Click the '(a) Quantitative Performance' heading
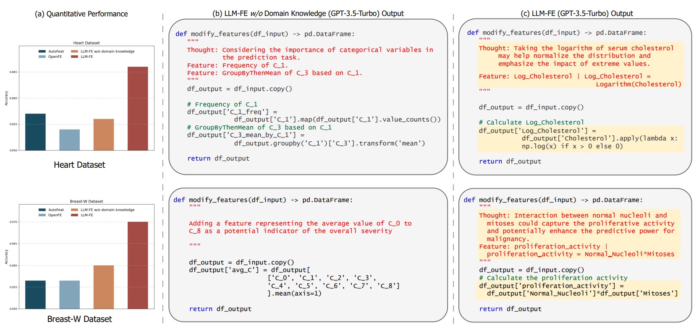 pyautogui.click(x=81, y=14)
